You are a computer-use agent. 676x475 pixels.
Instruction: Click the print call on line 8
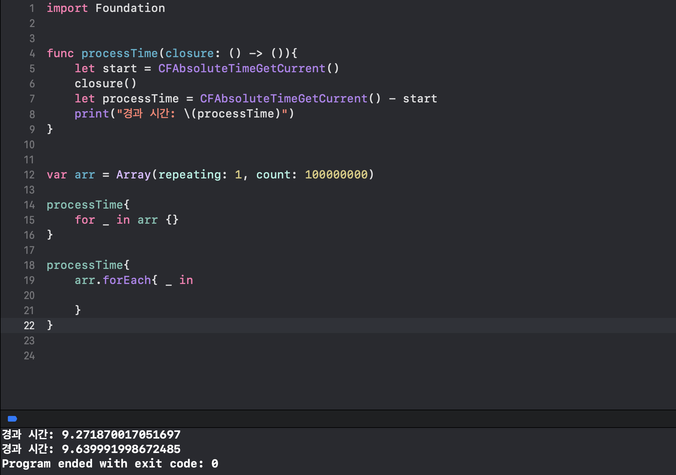pyautogui.click(x=91, y=114)
